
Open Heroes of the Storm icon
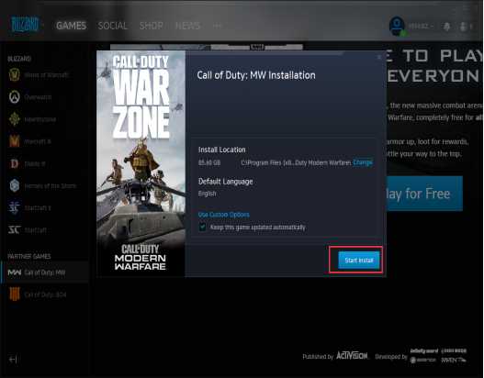14,185
